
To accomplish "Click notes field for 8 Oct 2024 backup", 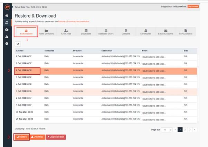I will 162,57.
